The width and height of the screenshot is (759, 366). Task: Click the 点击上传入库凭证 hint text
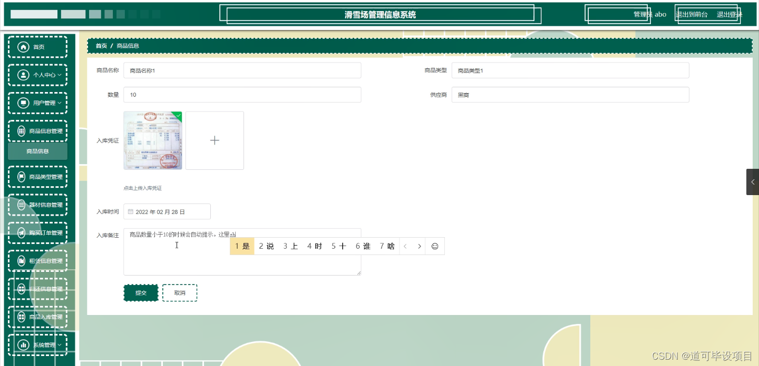142,188
